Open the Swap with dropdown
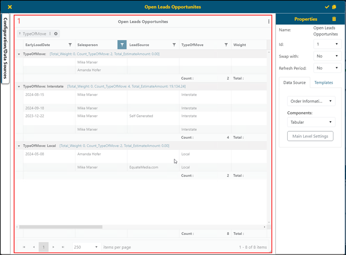This screenshot has width=346, height=255. (x=327, y=56)
